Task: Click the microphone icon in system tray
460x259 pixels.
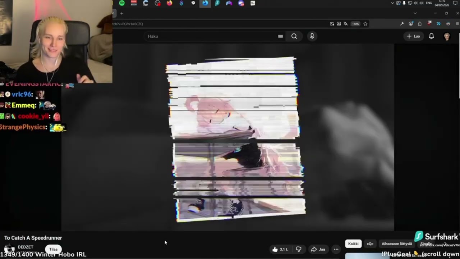Action: [x=404, y=3]
